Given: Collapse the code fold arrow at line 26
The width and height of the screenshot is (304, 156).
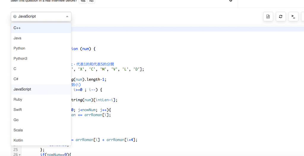Looking at the screenshot, I should click(20, 155).
